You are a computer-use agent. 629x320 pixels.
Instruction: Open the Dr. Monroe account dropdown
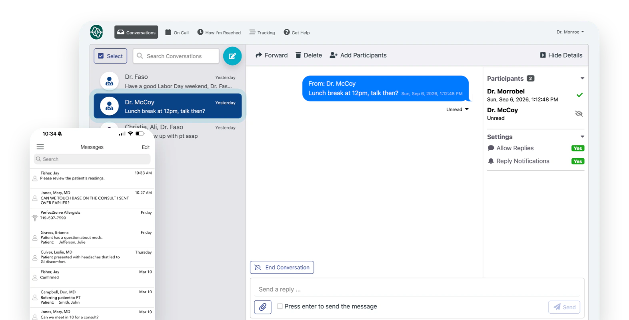[570, 32]
